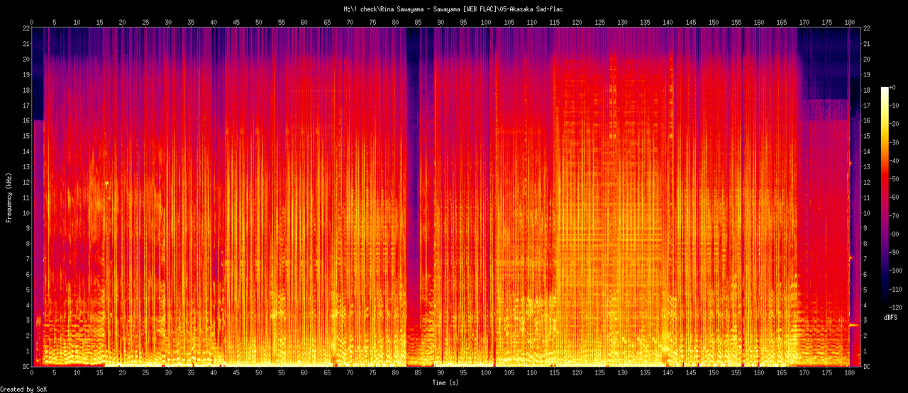Click 'DC' tick on left frequency axis

pos(26,367)
